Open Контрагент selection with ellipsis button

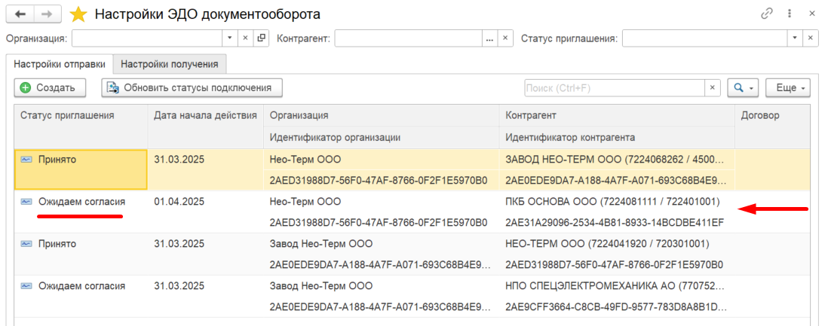coord(490,38)
